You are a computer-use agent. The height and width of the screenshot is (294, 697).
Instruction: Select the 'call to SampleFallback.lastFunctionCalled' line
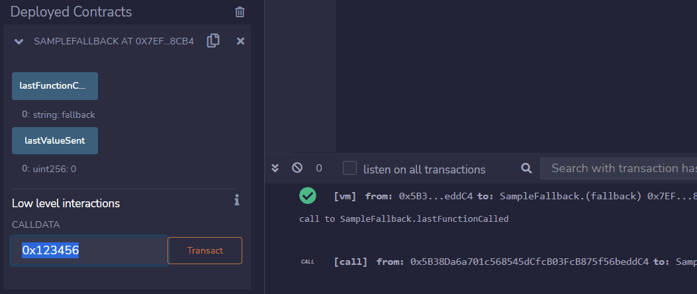click(404, 219)
